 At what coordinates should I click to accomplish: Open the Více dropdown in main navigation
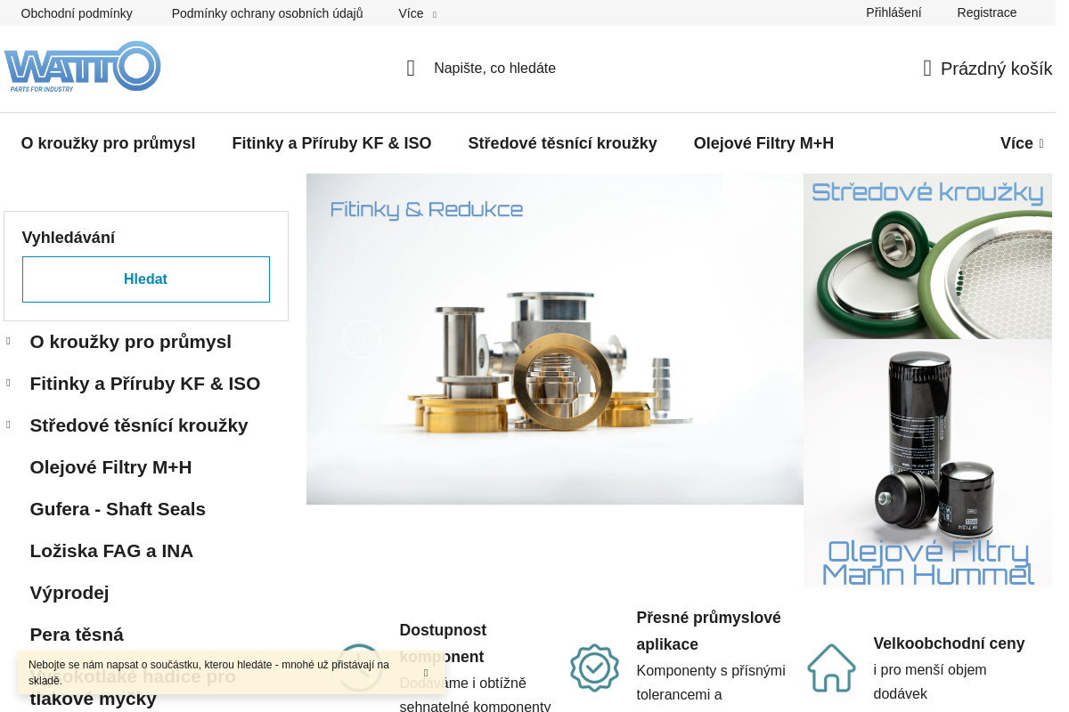pyautogui.click(x=1022, y=143)
